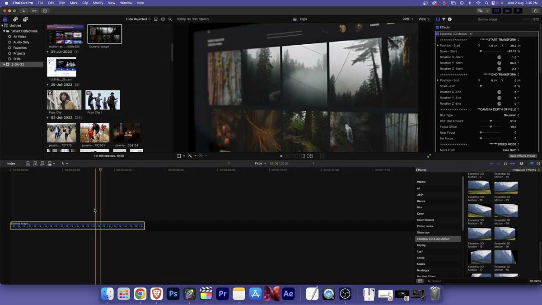Play the viewer clip

[281, 156]
